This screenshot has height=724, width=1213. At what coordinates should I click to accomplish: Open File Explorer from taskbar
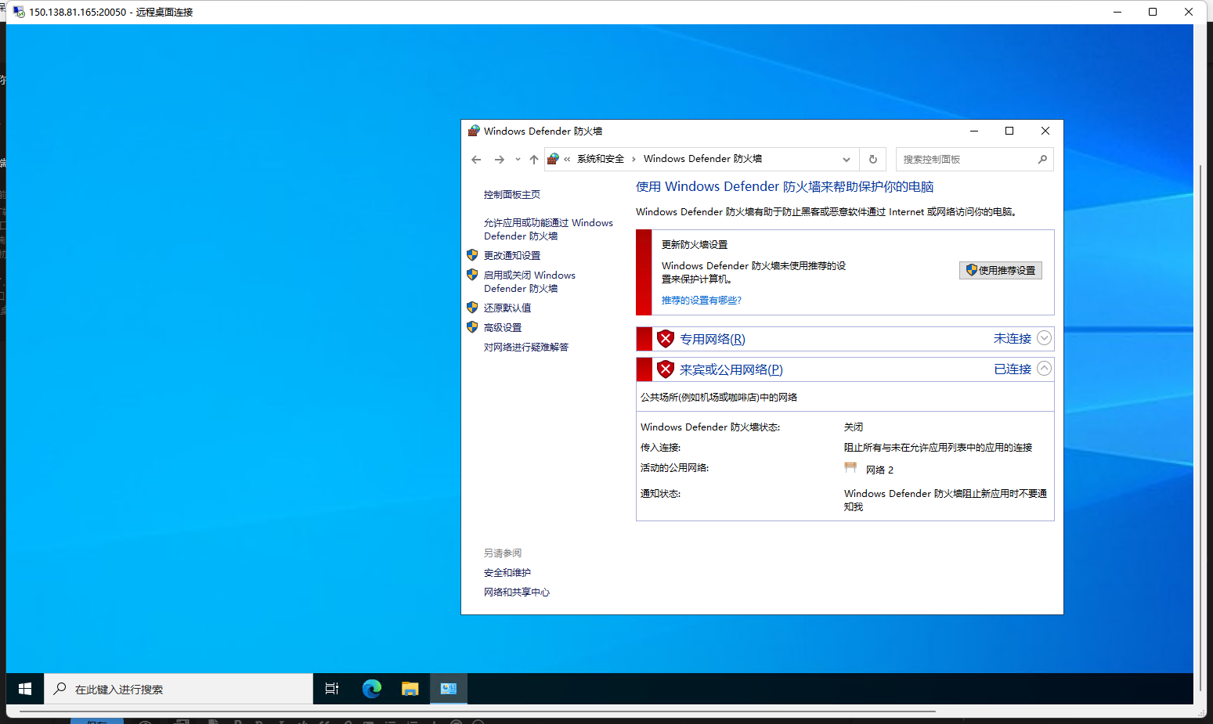[410, 689]
